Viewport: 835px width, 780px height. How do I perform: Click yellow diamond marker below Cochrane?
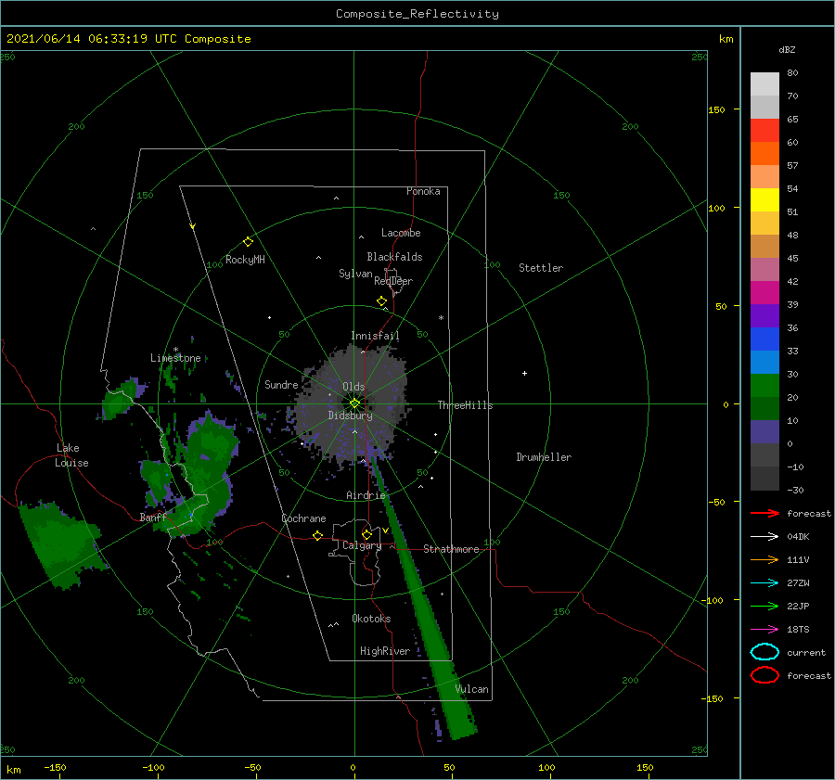(318, 536)
